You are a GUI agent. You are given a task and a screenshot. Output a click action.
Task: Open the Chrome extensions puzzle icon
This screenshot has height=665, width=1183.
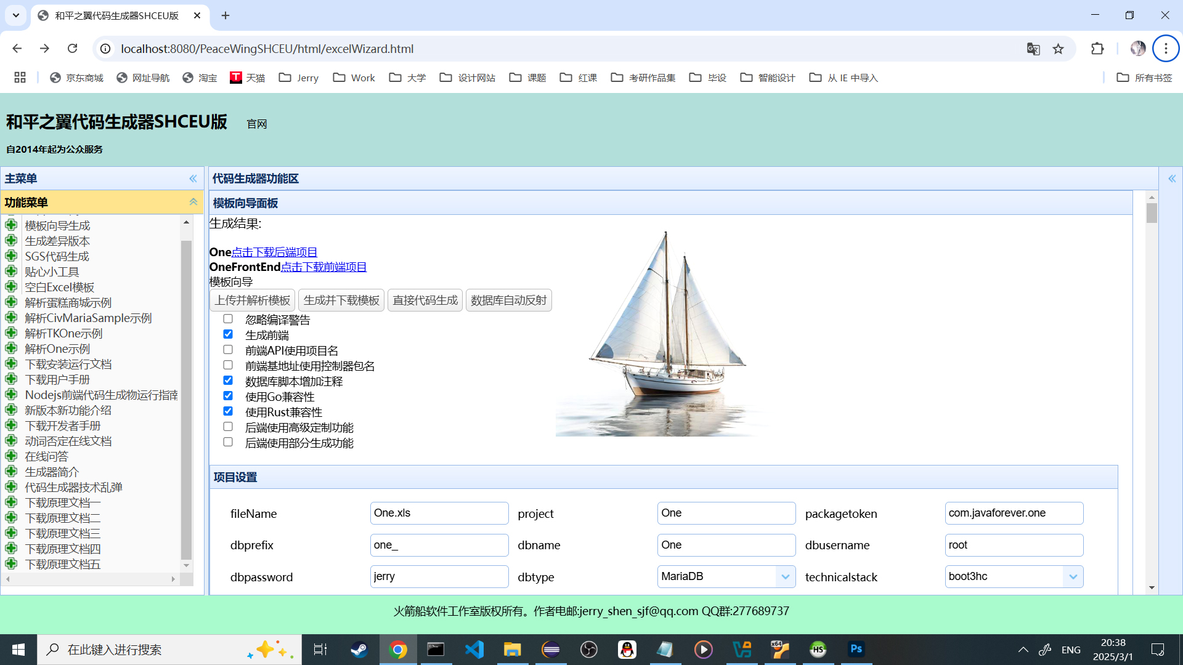[1097, 49]
